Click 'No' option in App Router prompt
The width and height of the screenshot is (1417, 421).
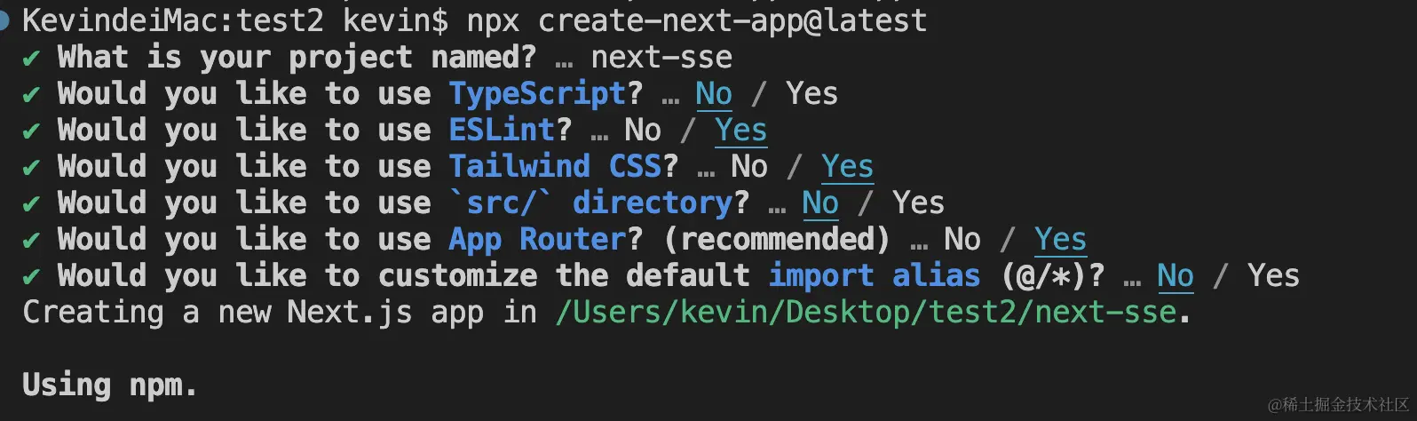tap(962, 239)
